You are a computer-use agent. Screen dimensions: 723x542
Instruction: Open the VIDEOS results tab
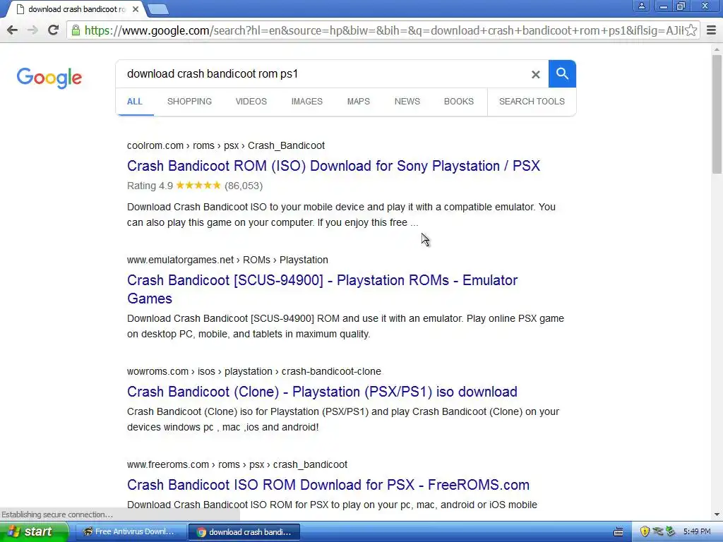click(x=251, y=102)
